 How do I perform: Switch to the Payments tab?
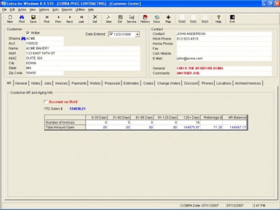(79, 83)
